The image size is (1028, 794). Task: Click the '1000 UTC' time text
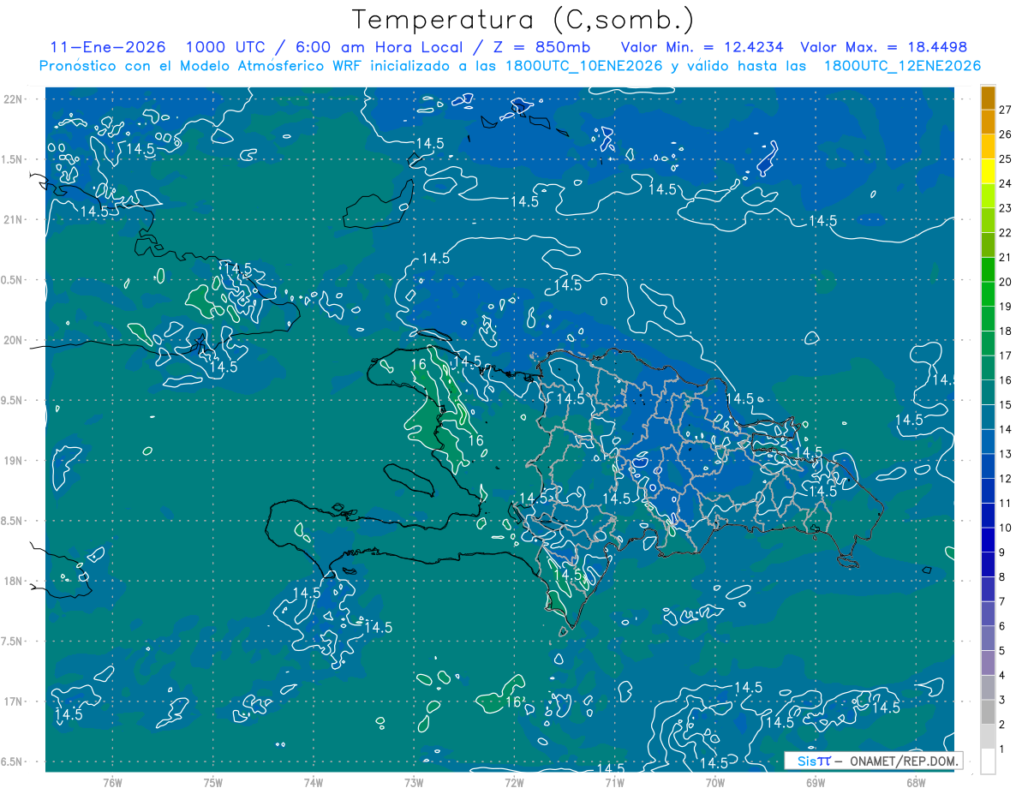click(x=228, y=47)
